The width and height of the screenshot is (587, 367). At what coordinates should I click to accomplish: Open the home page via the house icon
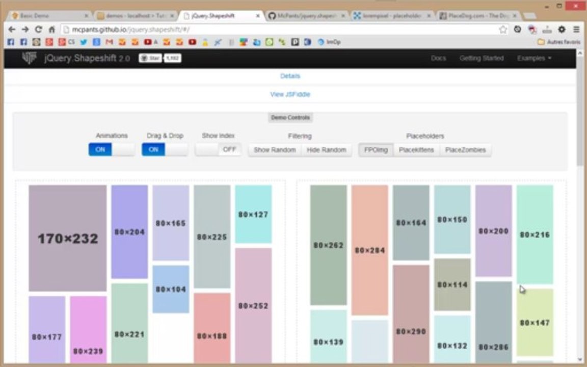pyautogui.click(x=51, y=29)
